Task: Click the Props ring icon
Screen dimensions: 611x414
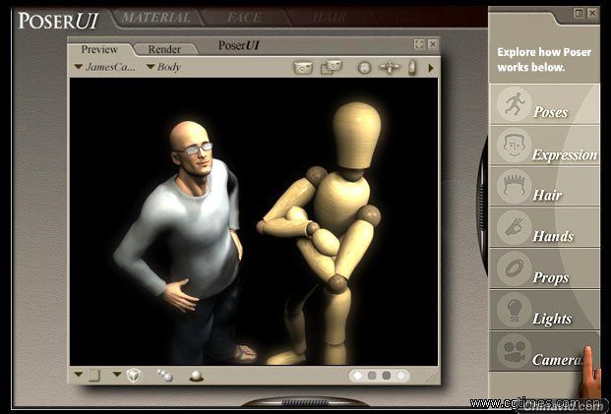Action: tap(515, 268)
